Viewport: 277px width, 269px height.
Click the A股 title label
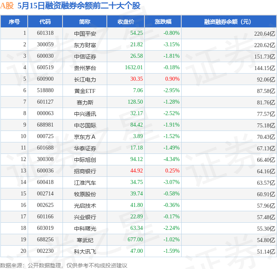(7, 6)
